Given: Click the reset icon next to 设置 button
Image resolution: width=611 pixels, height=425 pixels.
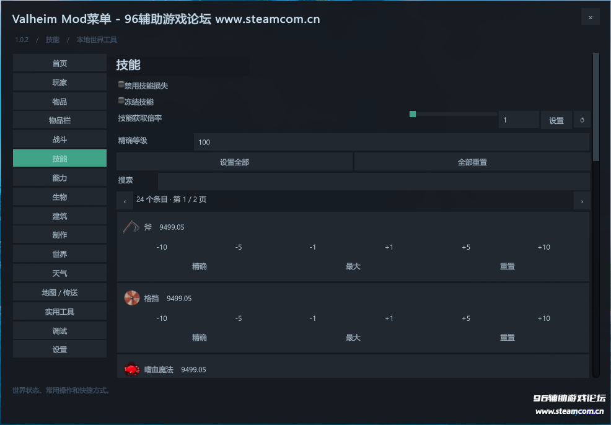Looking at the screenshot, I should (x=582, y=120).
